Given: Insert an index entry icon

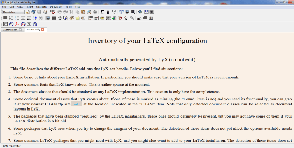Looking at the screenshot, I should [78, 18].
